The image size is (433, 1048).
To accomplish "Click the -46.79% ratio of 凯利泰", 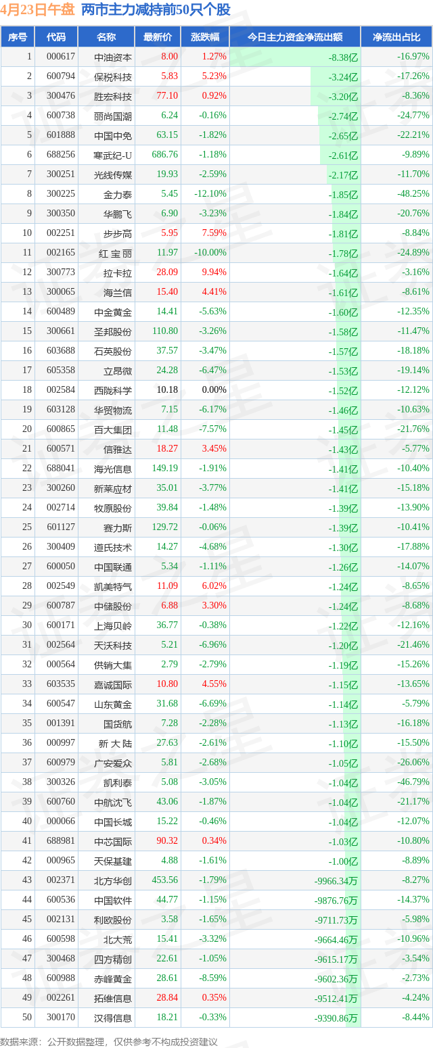I will [413, 782].
